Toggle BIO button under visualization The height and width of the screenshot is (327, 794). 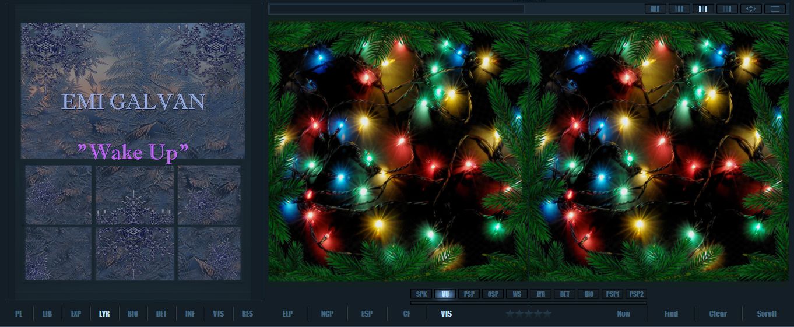pyautogui.click(x=589, y=294)
